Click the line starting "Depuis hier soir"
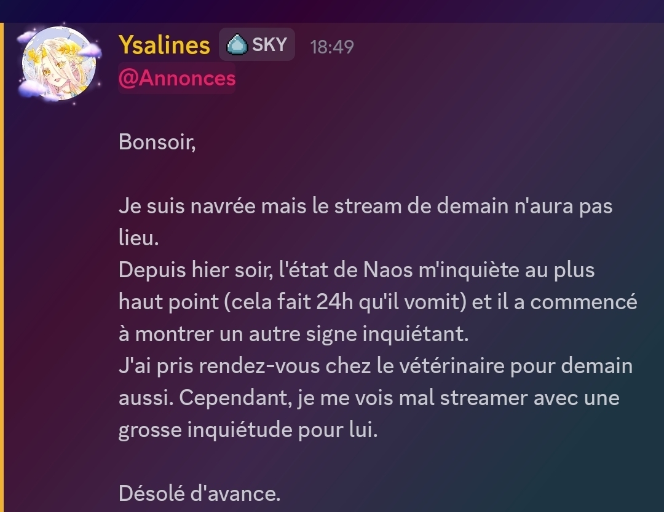 tap(357, 270)
